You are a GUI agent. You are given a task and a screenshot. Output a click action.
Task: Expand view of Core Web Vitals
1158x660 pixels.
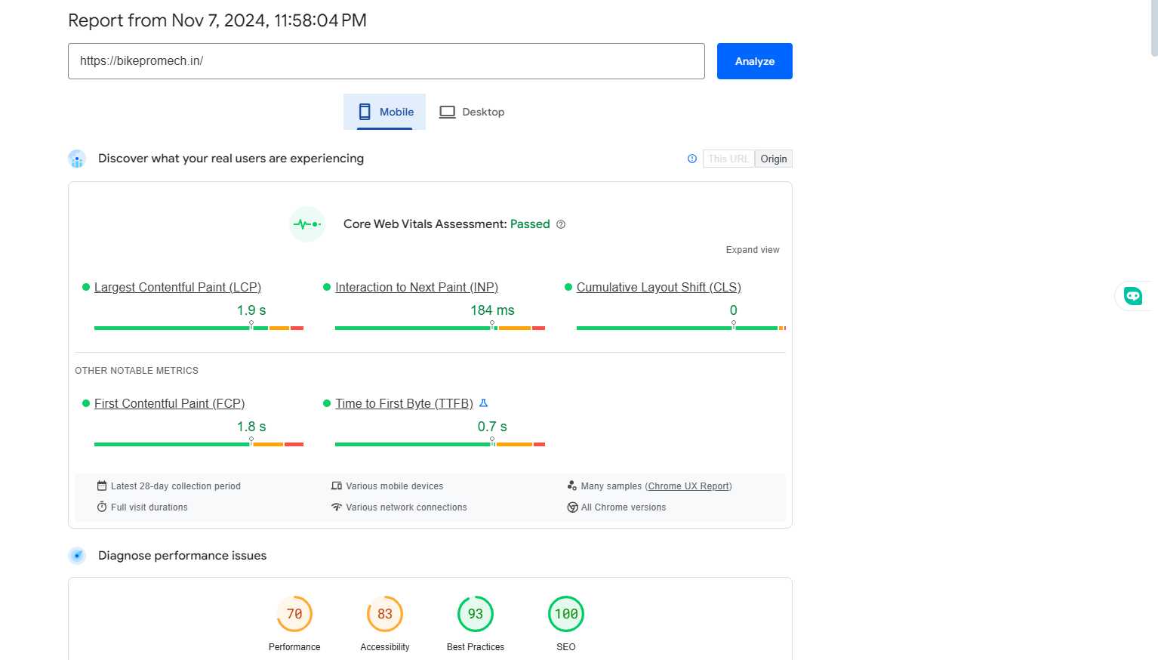(752, 250)
